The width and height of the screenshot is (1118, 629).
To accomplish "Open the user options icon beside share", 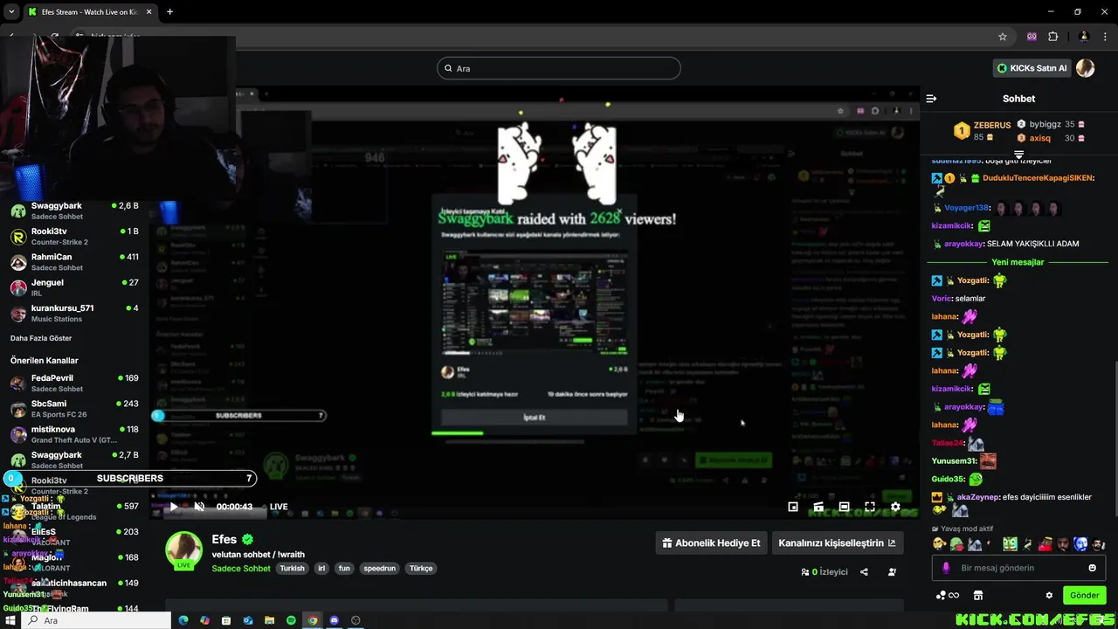I will (892, 572).
